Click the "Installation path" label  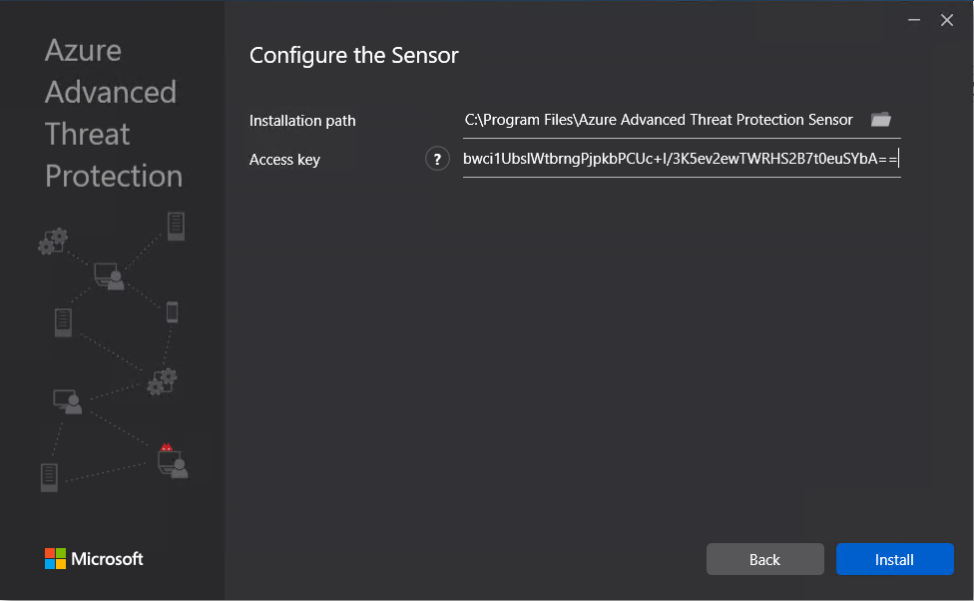point(302,121)
